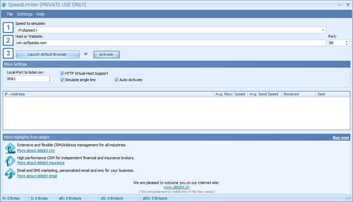Click the øS: 0 Bytes/s status entry
This screenshot has height=202, width=353.
pyautogui.click(x=112, y=198)
